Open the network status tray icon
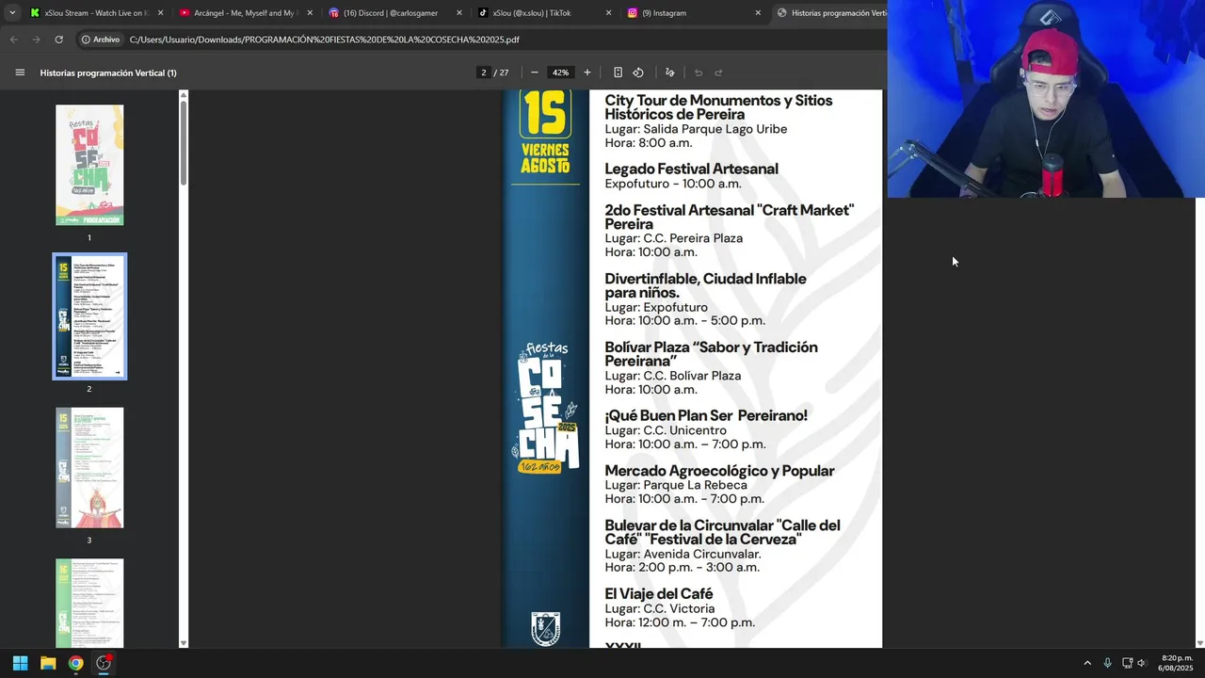 tap(1128, 663)
